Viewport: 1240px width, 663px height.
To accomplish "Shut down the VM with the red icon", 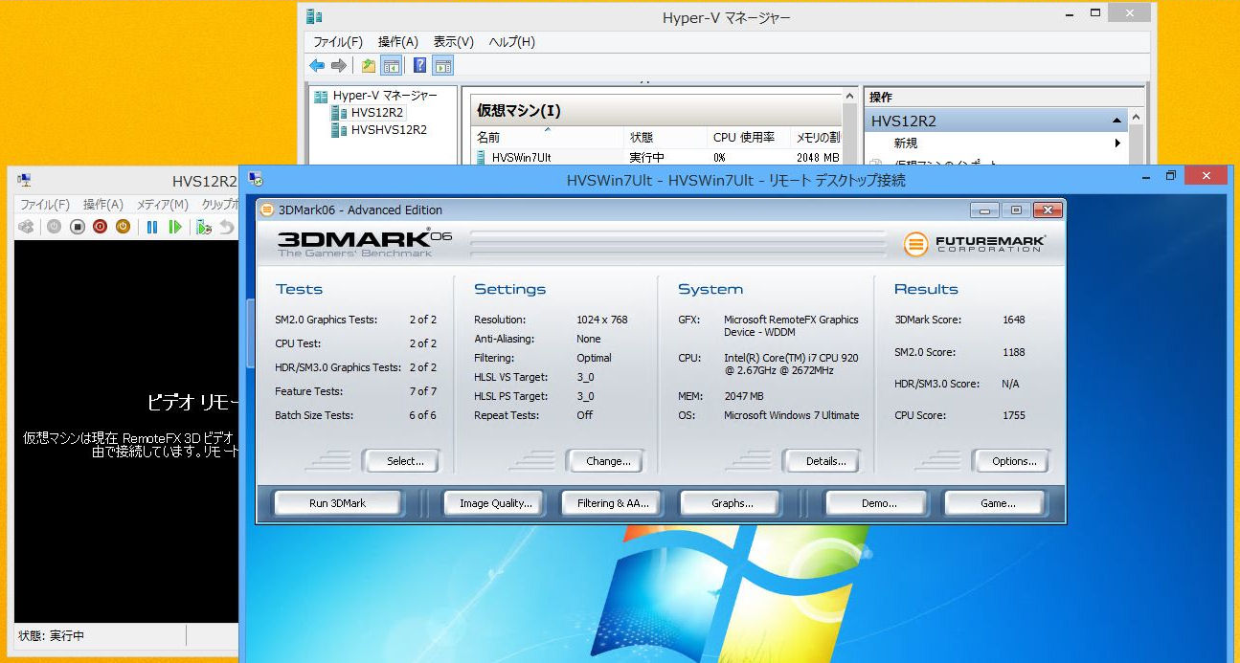I will pyautogui.click(x=100, y=227).
